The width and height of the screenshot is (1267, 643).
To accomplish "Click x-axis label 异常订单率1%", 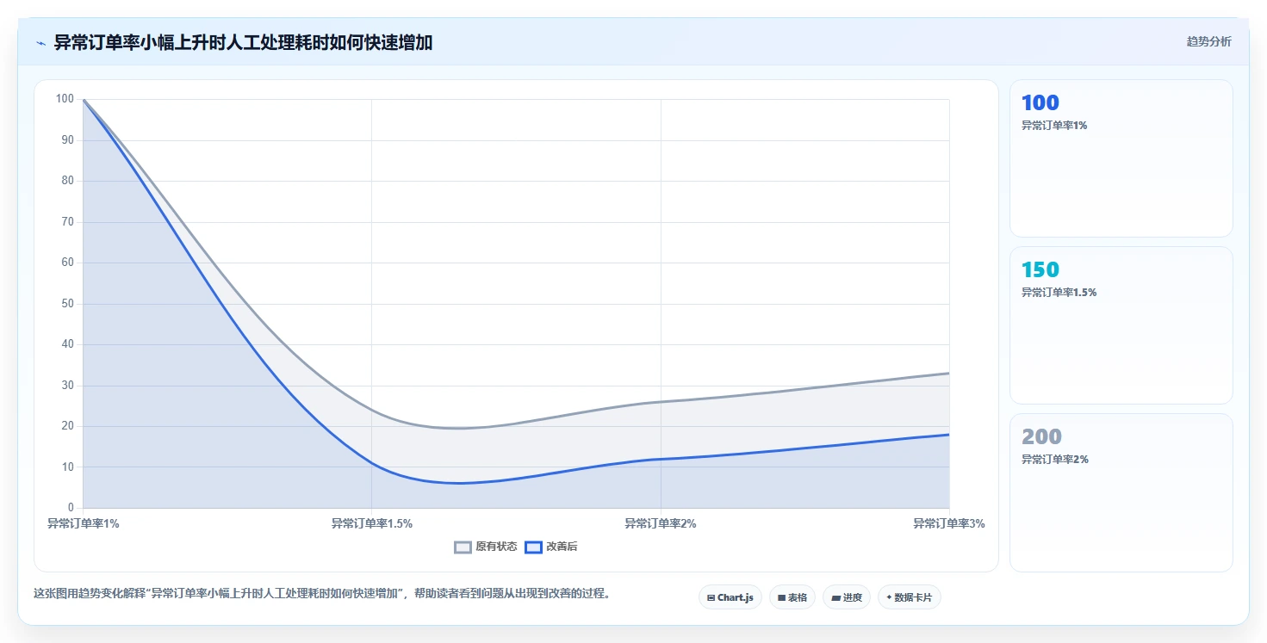I will point(83,523).
